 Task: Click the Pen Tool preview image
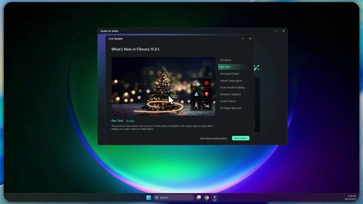tap(163, 86)
